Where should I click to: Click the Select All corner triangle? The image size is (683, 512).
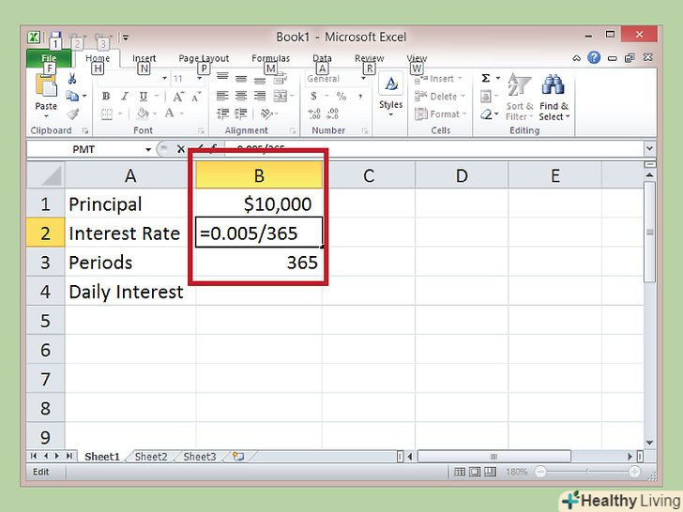[46, 175]
